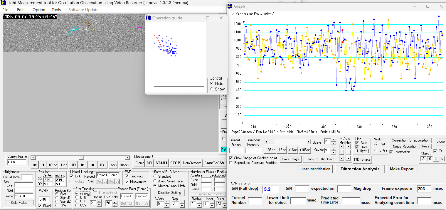Open the Tools menu

56,10
